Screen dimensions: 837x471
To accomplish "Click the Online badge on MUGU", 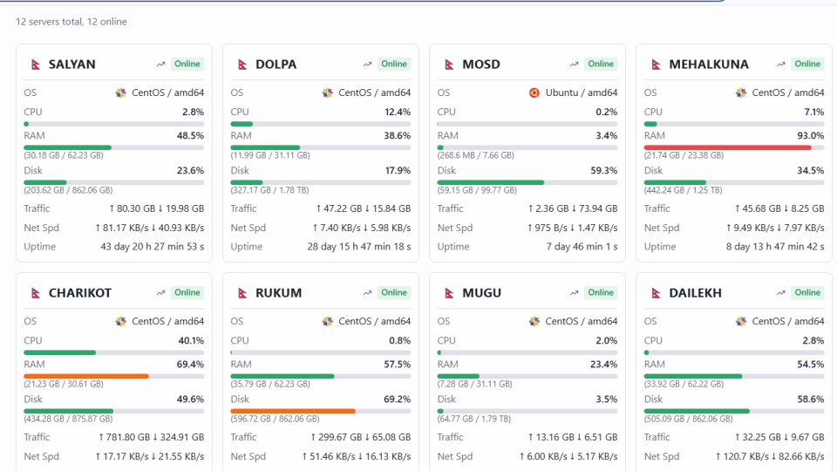I will [601, 293].
